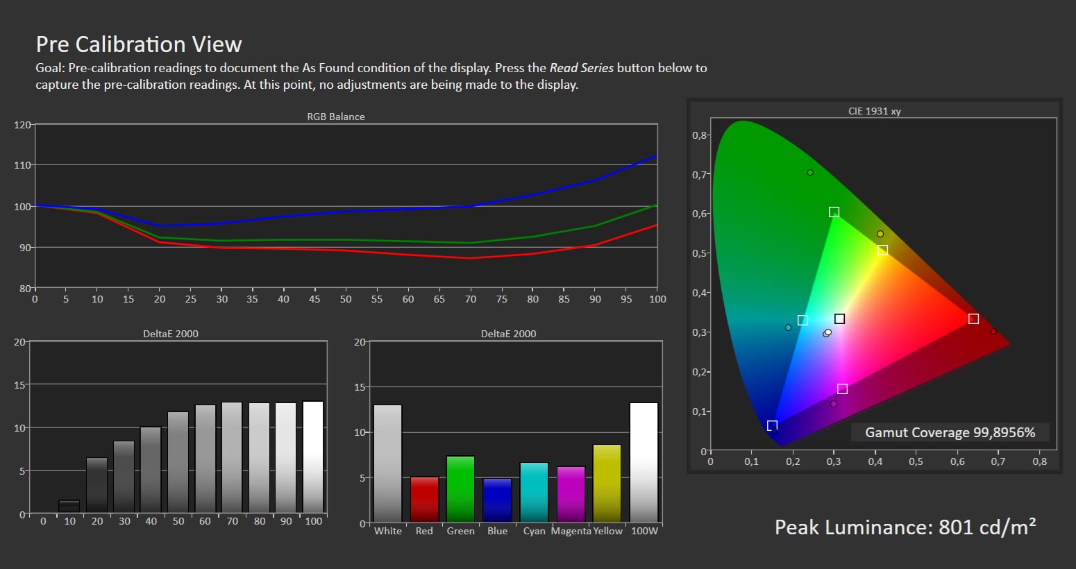Image resolution: width=1076 pixels, height=569 pixels.
Task: Select the measured green point circle in CIE chart
Action: click(x=810, y=173)
